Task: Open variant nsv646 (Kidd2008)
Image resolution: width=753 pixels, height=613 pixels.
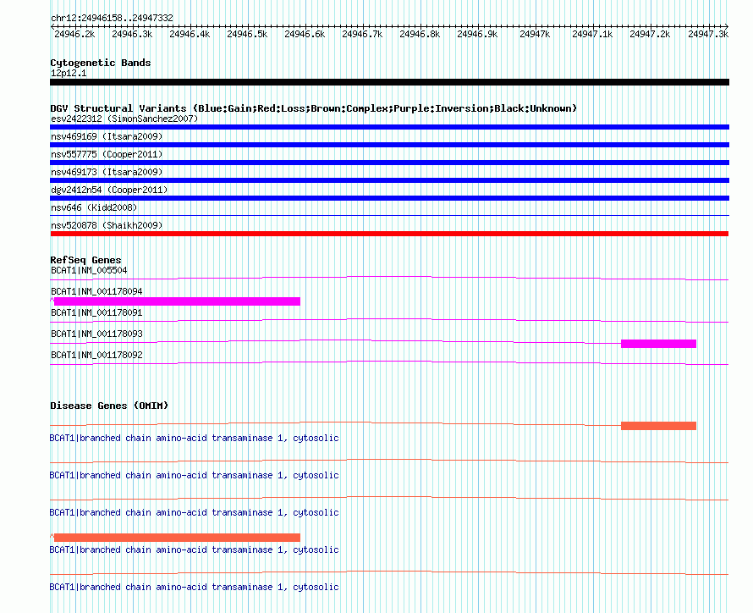Action: pos(94,207)
